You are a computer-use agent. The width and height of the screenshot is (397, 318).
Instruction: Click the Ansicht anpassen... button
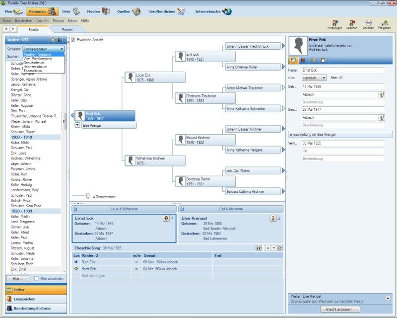[340, 309]
